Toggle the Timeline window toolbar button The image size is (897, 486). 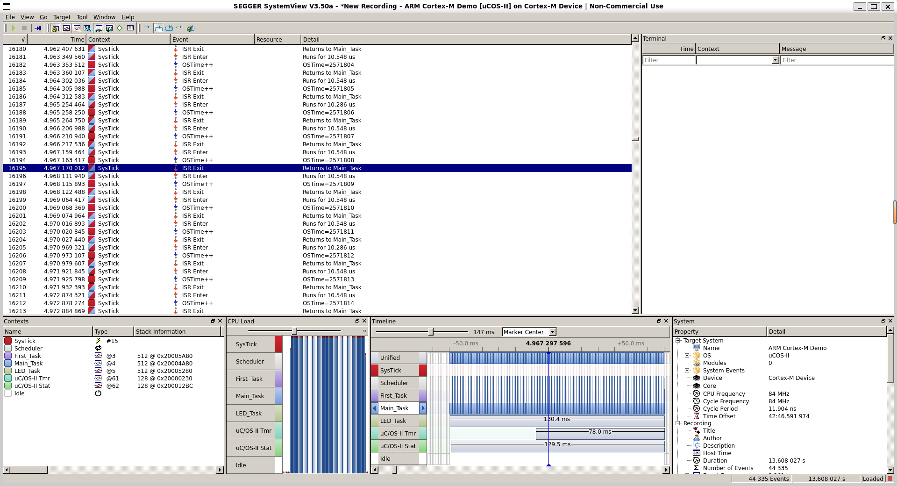click(66, 28)
